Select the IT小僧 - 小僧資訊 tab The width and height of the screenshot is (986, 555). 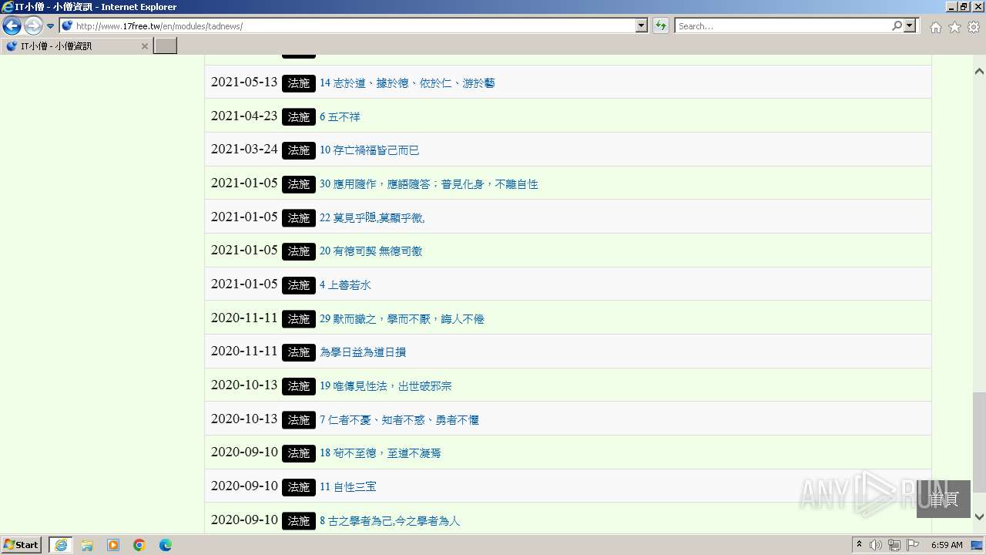77,46
